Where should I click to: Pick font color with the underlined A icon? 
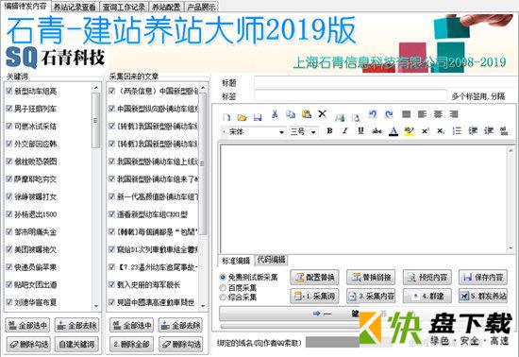coord(393,131)
